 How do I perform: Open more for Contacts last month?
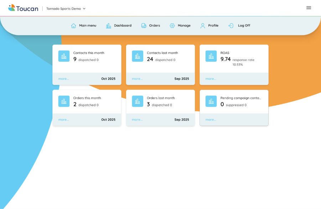(x=137, y=79)
